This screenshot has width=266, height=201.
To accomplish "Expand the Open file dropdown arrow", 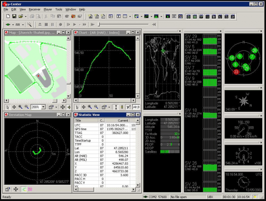I will click(x=26, y=16).
